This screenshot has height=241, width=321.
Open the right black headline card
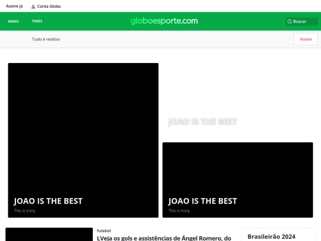[x=237, y=180]
